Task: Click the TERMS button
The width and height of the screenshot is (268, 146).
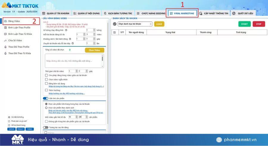Action: (x=29, y=129)
